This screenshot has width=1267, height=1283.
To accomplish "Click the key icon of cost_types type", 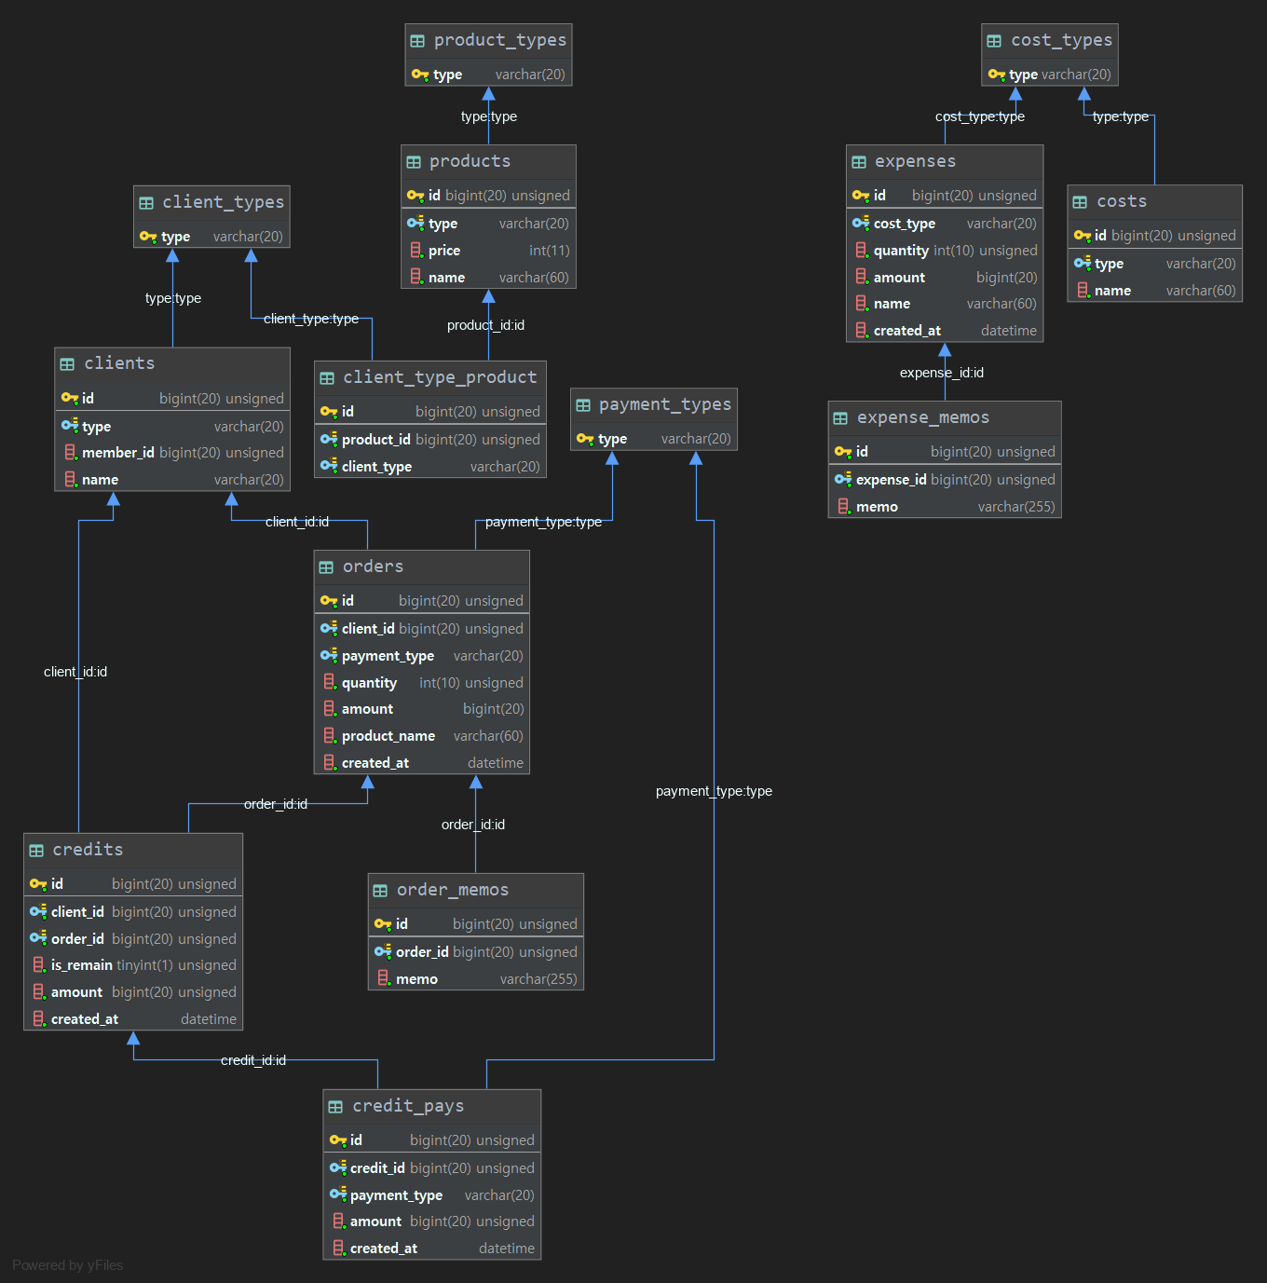I will pos(997,75).
